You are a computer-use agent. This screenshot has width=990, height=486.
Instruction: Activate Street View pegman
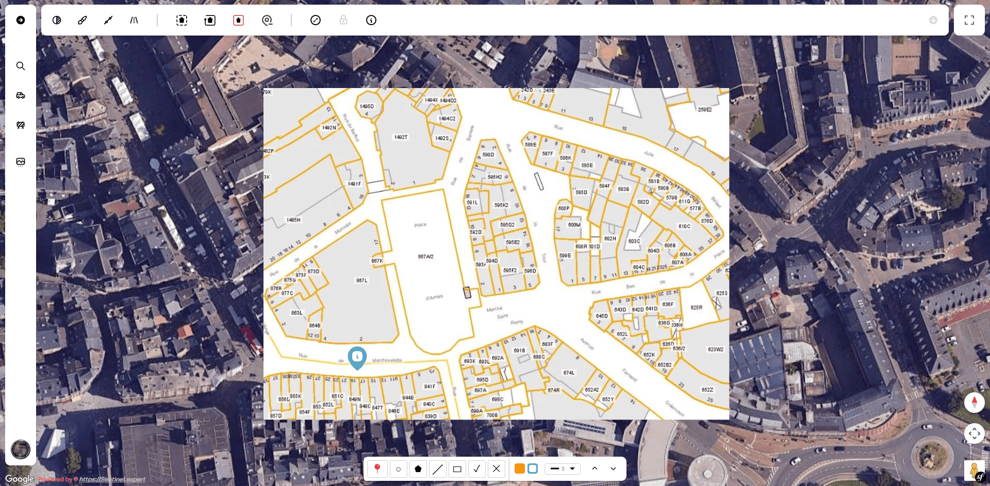(975, 471)
